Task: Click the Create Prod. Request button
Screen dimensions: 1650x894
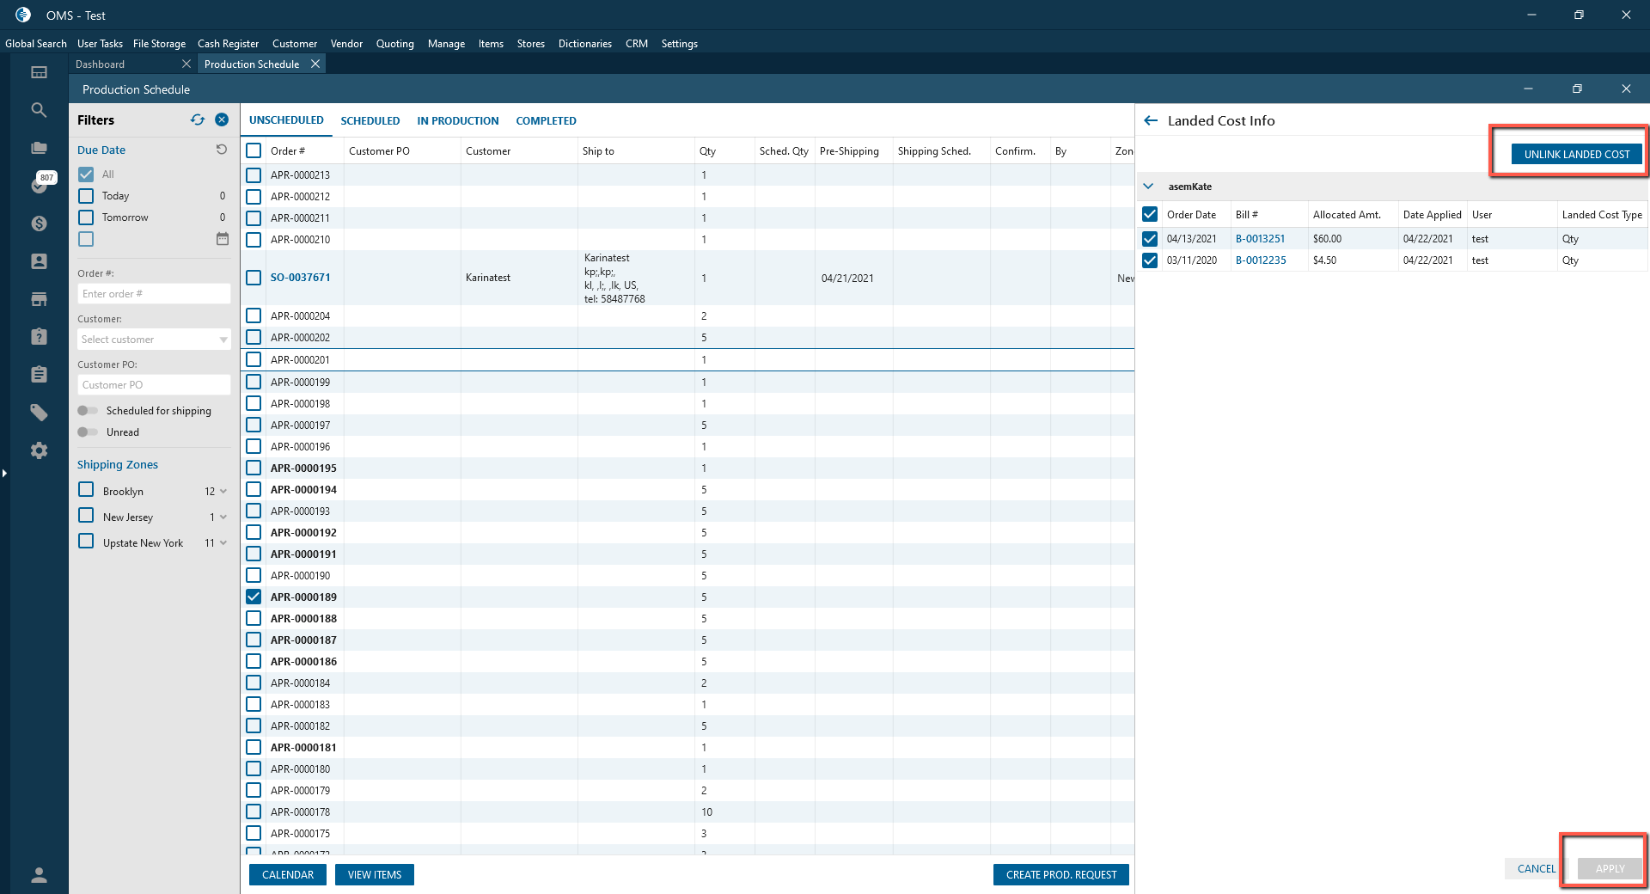Action: [x=1060, y=875]
